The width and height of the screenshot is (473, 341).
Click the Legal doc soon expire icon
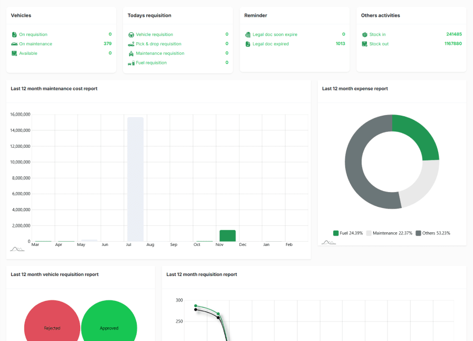248,35
